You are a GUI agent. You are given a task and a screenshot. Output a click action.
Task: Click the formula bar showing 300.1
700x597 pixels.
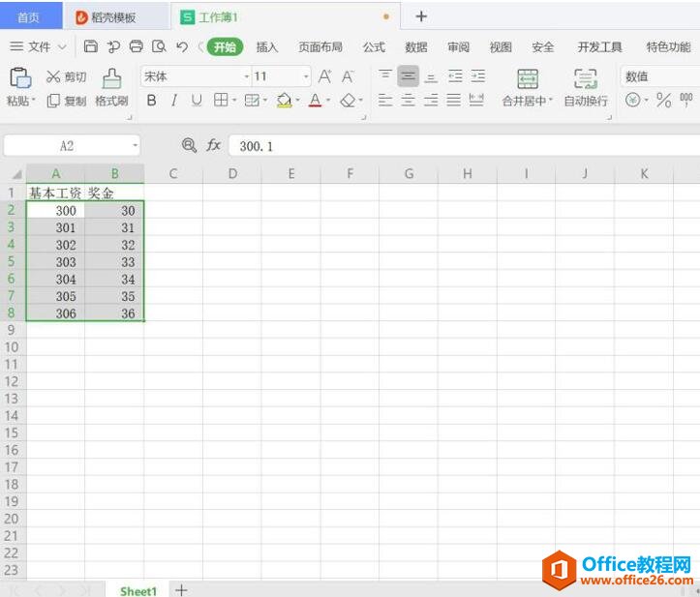click(465, 146)
